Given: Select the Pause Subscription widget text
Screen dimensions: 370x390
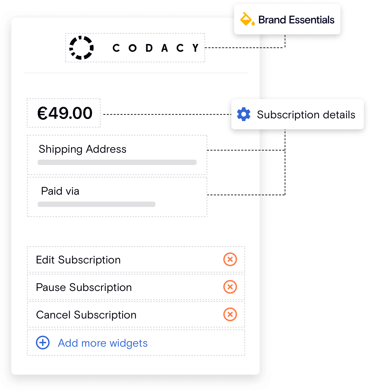Looking at the screenshot, I should point(84,287).
